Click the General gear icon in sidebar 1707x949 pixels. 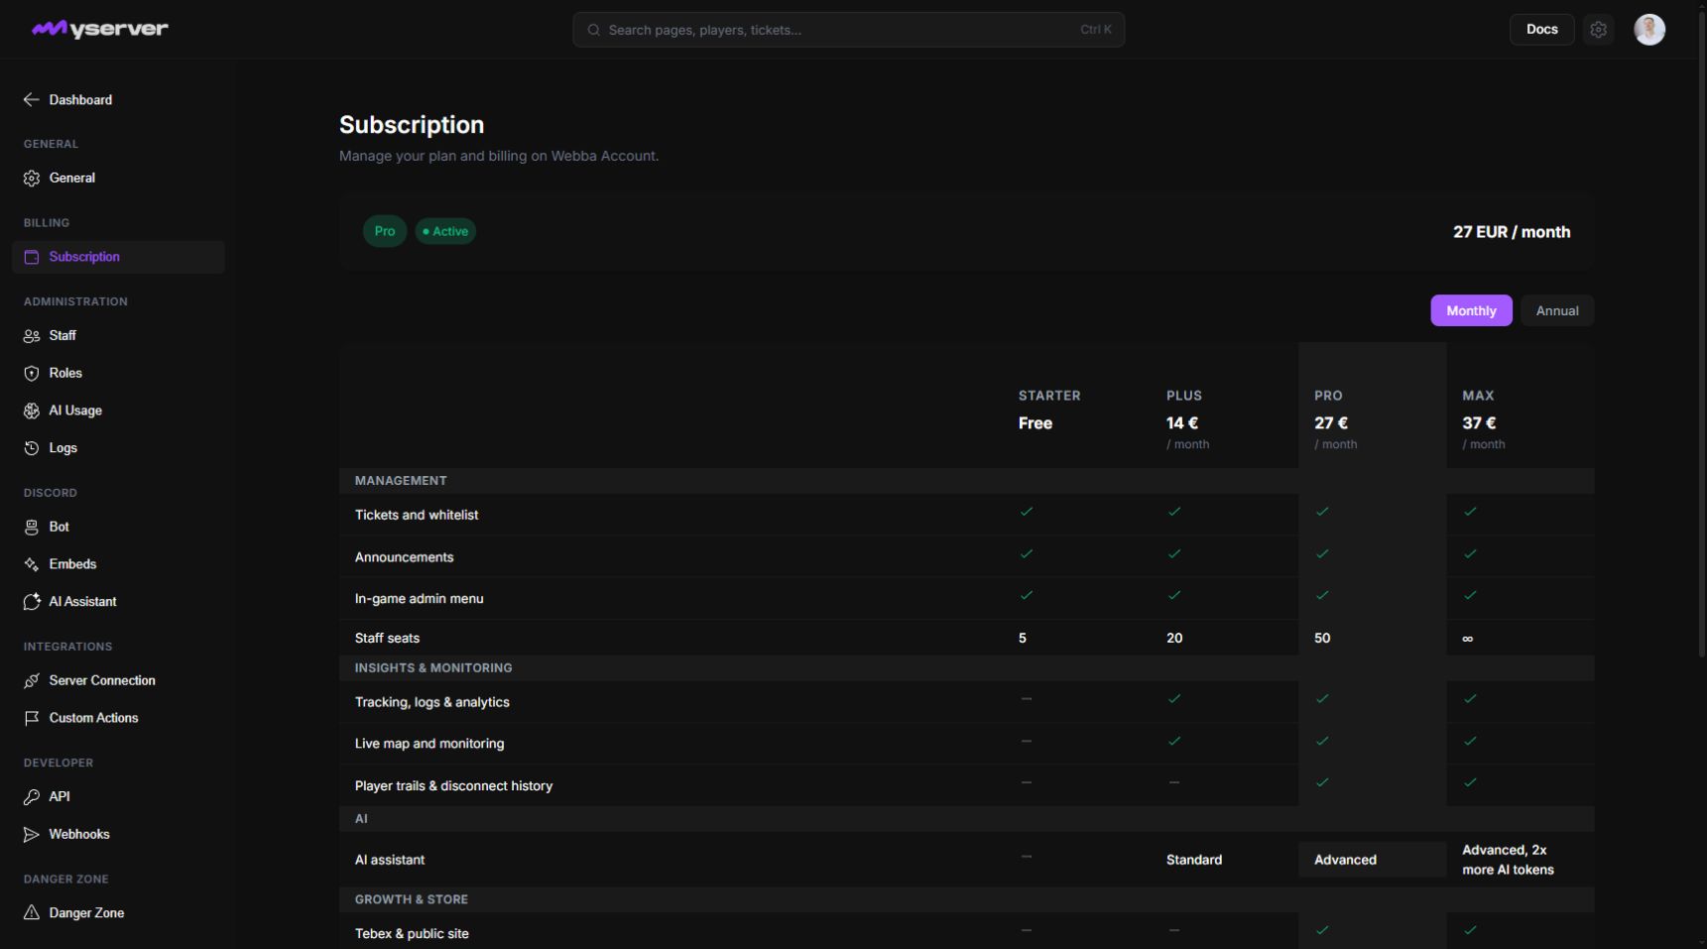32,178
